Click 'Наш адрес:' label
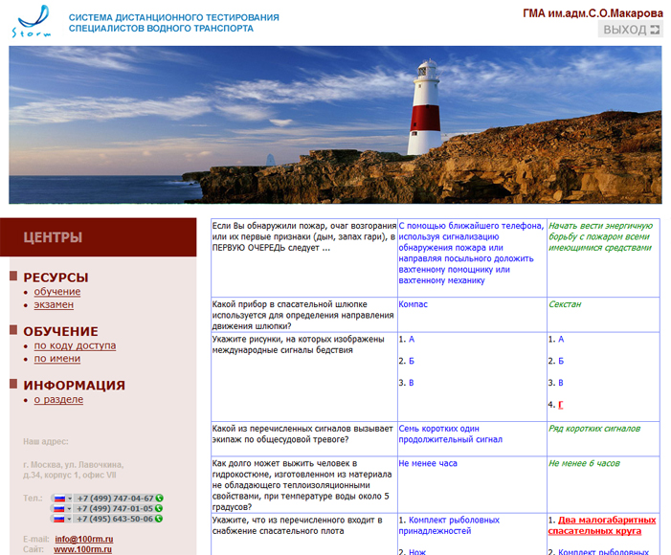Viewport: 671px width, 555px height. [45, 441]
